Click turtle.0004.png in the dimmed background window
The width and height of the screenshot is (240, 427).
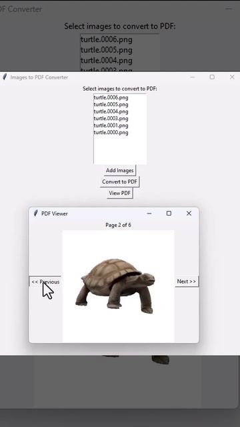(x=107, y=61)
